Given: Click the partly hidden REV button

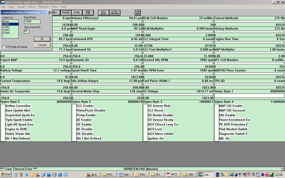Looking at the screenshot, I should (x=56, y=12).
